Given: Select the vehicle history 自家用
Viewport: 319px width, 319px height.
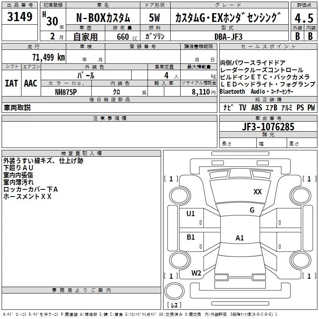Looking at the screenshot, I should coord(85,37).
